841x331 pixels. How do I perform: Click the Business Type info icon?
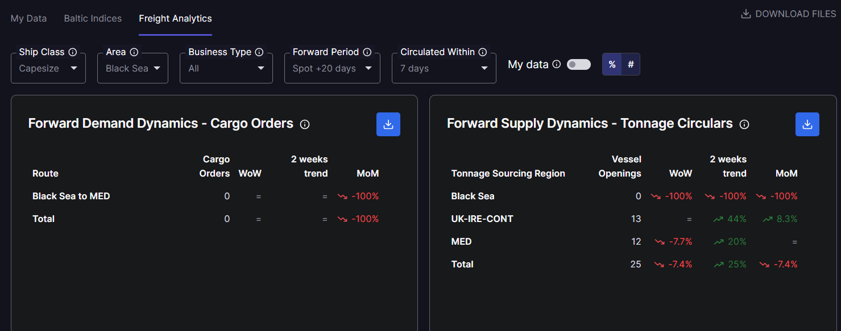(259, 52)
